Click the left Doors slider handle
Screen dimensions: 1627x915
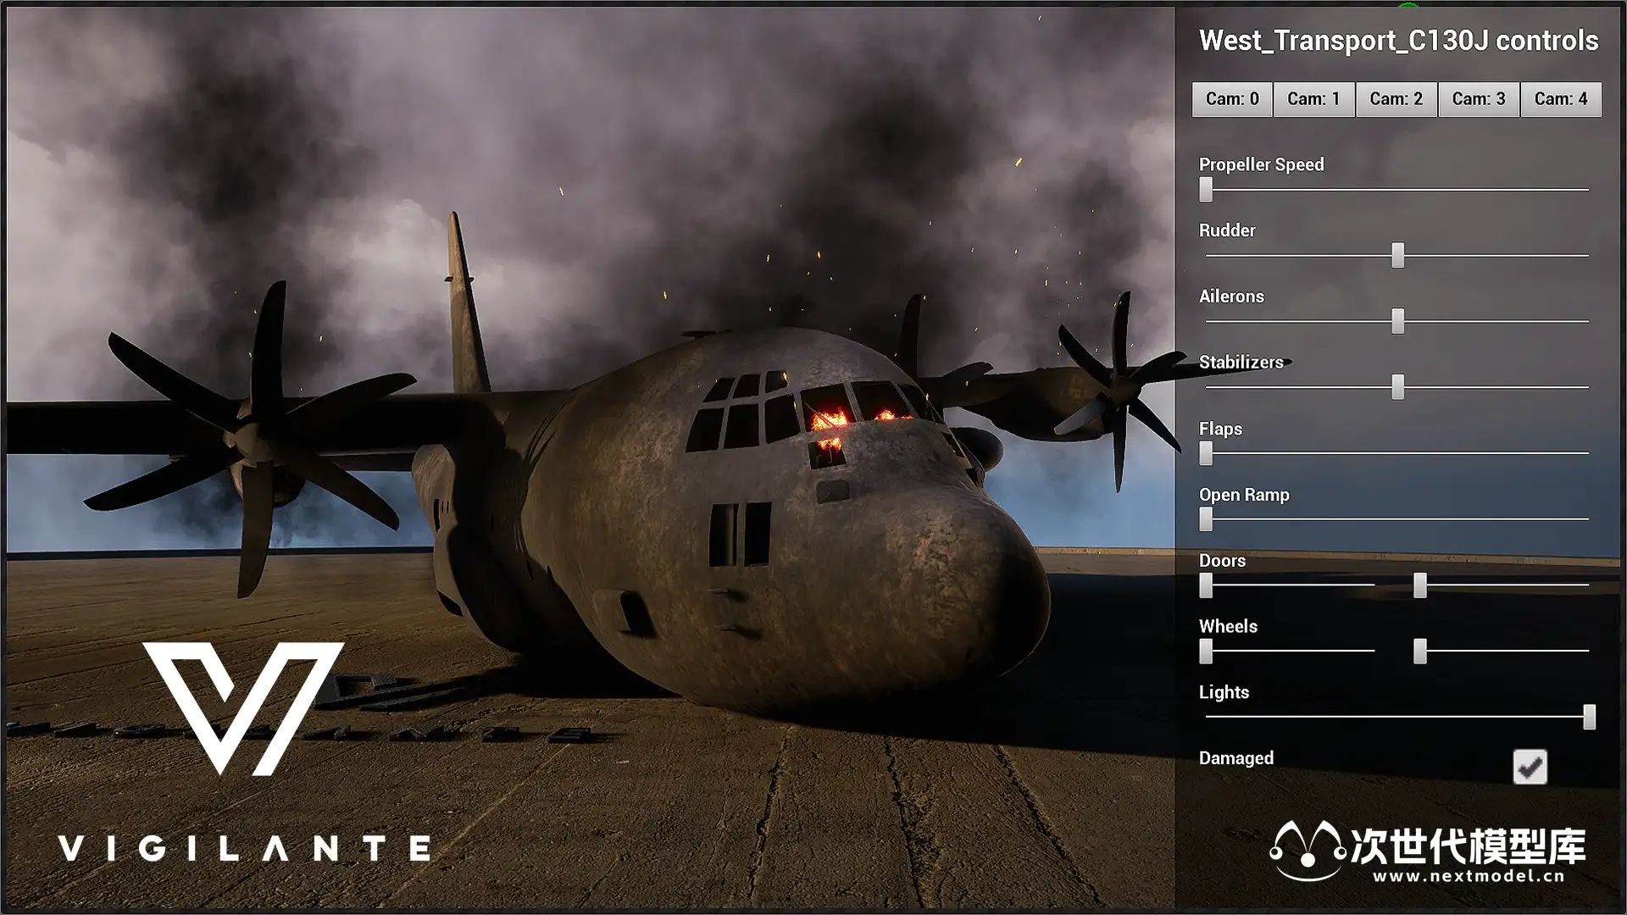(1206, 585)
